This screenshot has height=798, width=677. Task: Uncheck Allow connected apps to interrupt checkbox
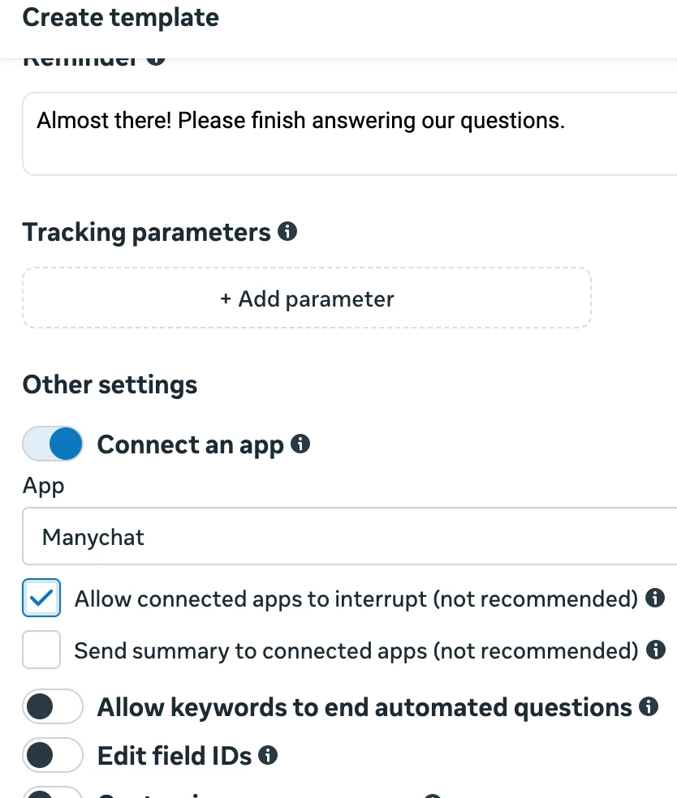pos(41,598)
